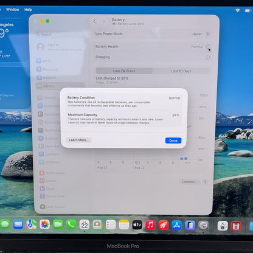
Task: Launch the Photos app from the Dock
Action: click(44, 224)
